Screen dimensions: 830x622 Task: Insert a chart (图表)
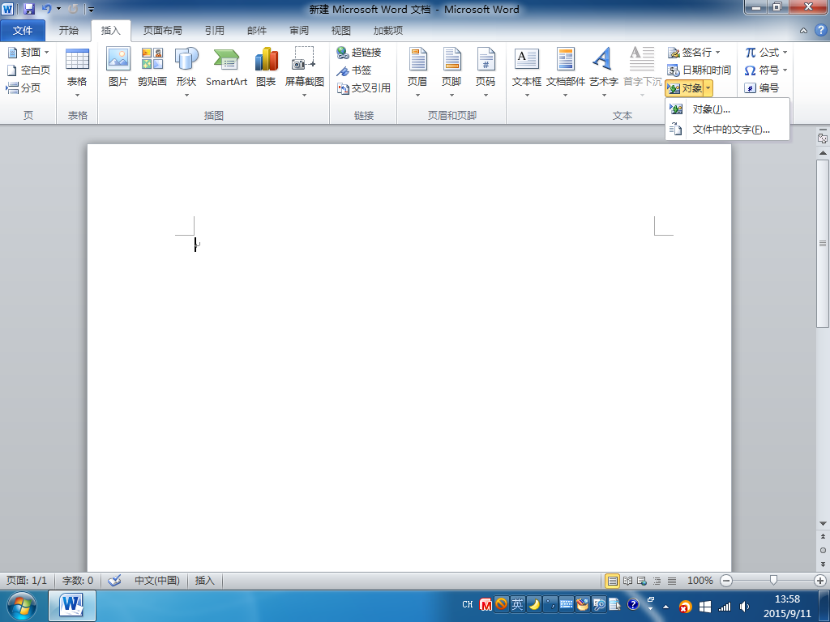click(266, 66)
